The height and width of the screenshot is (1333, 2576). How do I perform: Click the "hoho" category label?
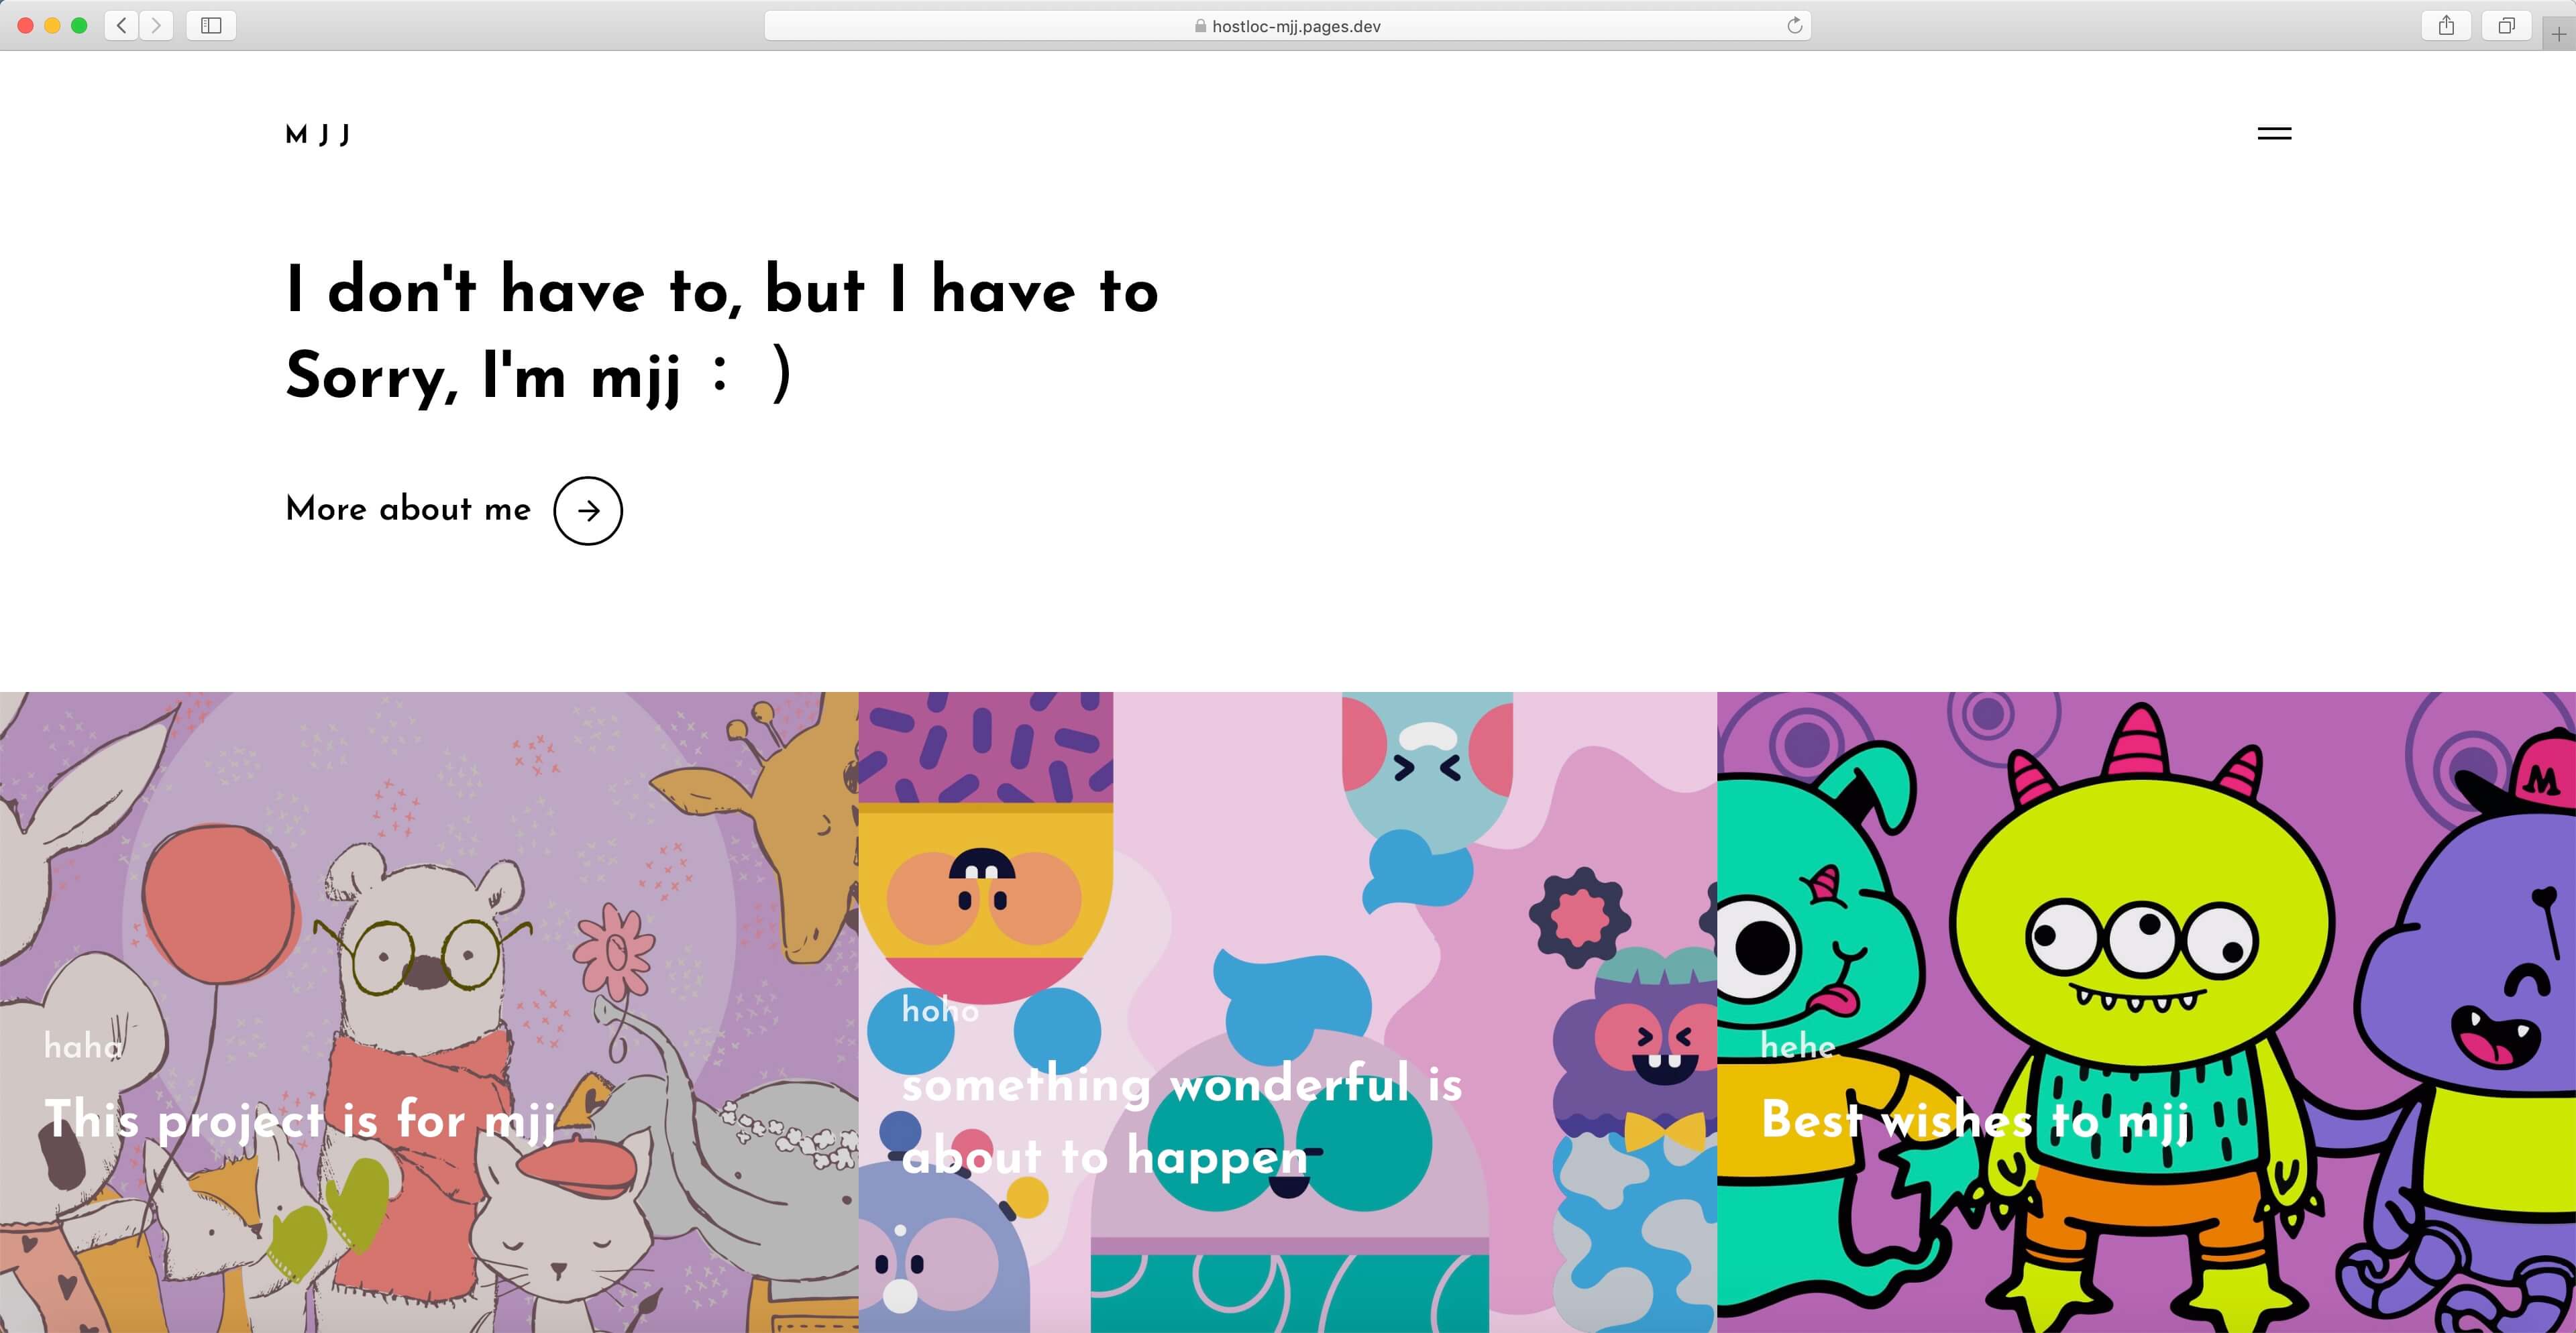(x=940, y=1010)
